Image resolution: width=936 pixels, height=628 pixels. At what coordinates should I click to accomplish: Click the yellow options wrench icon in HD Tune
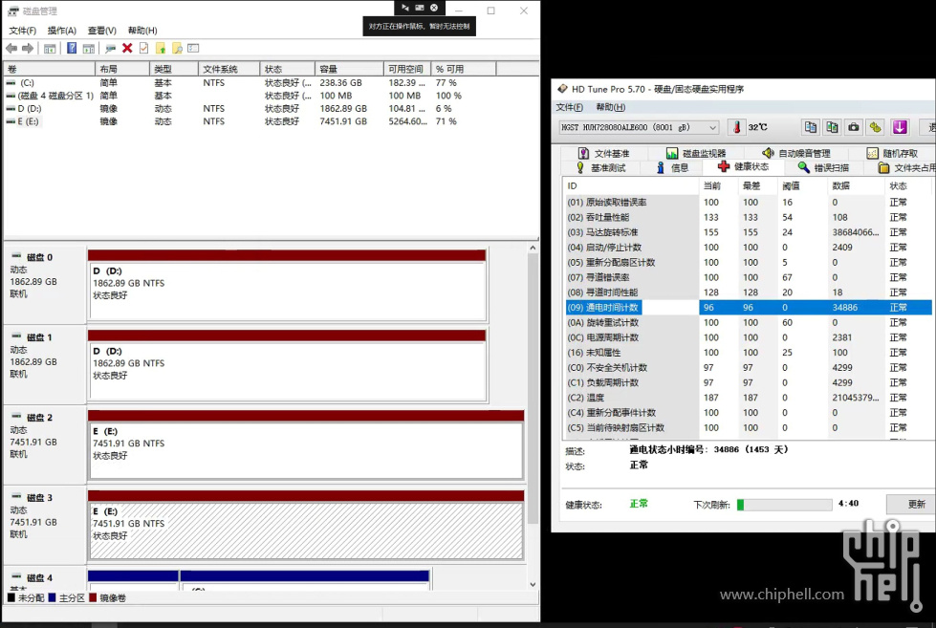[876, 127]
